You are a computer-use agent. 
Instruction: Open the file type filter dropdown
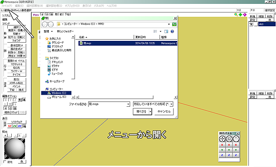point(153,104)
